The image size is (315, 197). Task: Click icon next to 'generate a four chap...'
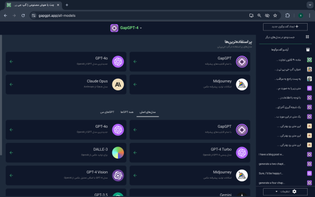309,183
